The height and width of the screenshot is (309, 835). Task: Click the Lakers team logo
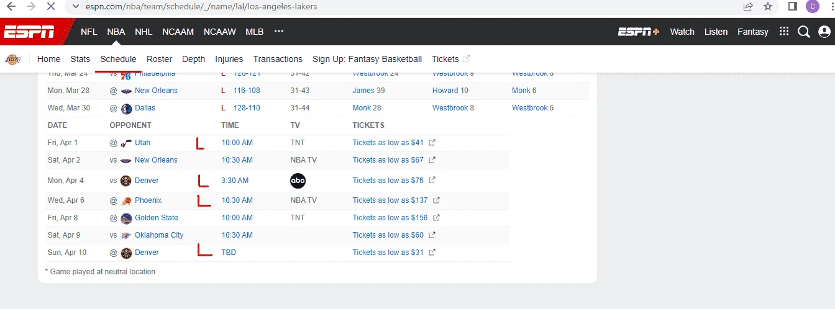12,60
